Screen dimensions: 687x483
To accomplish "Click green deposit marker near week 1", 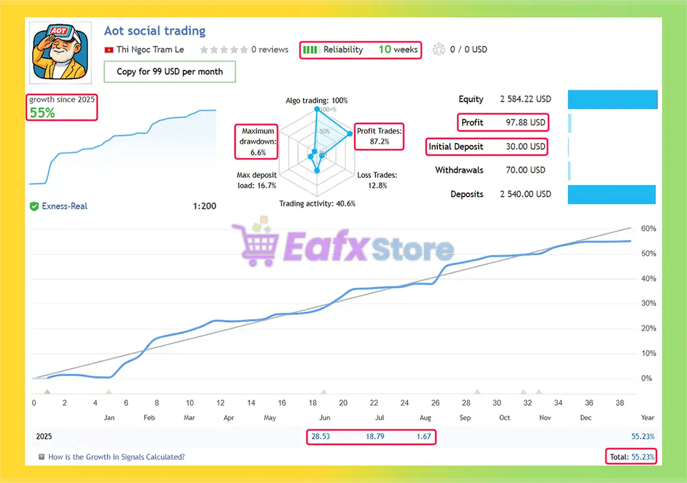I will click(47, 392).
